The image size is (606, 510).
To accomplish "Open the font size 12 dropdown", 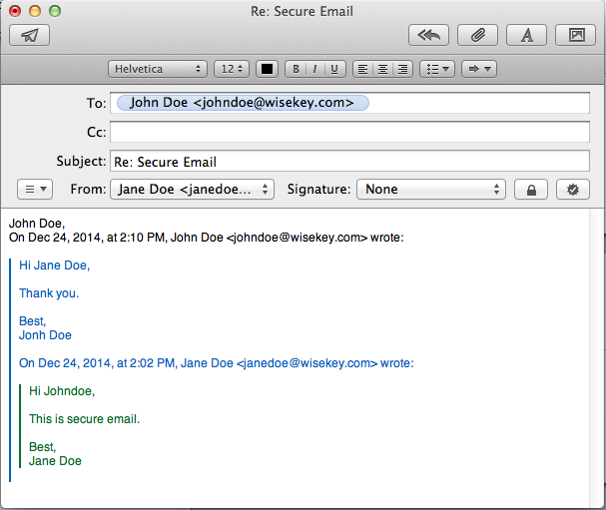I will click(x=232, y=69).
